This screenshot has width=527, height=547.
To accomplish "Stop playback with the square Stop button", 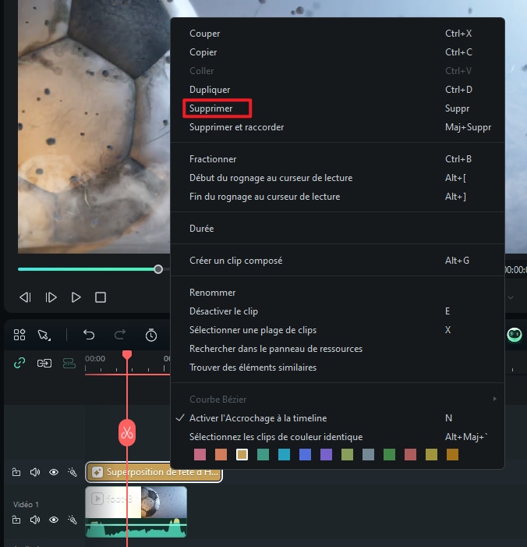I will (x=101, y=297).
